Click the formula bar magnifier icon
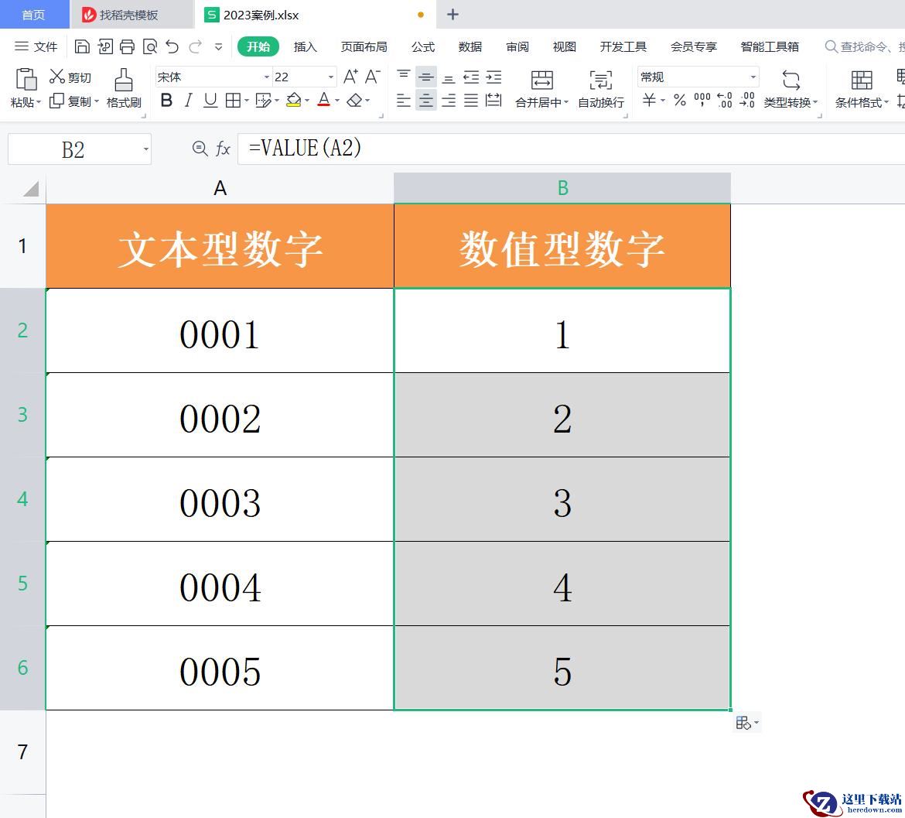The width and height of the screenshot is (905, 818). [x=200, y=149]
